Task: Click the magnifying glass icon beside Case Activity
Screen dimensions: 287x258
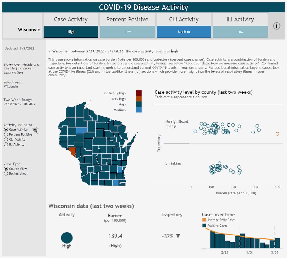Action: [35, 131]
